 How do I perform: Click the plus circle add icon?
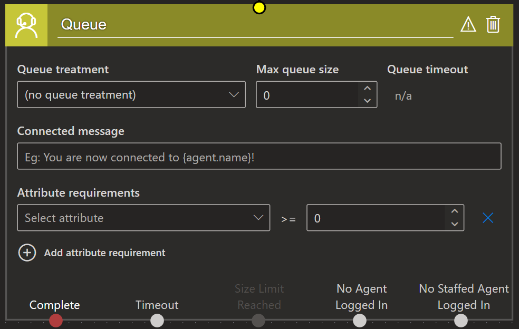(27, 253)
